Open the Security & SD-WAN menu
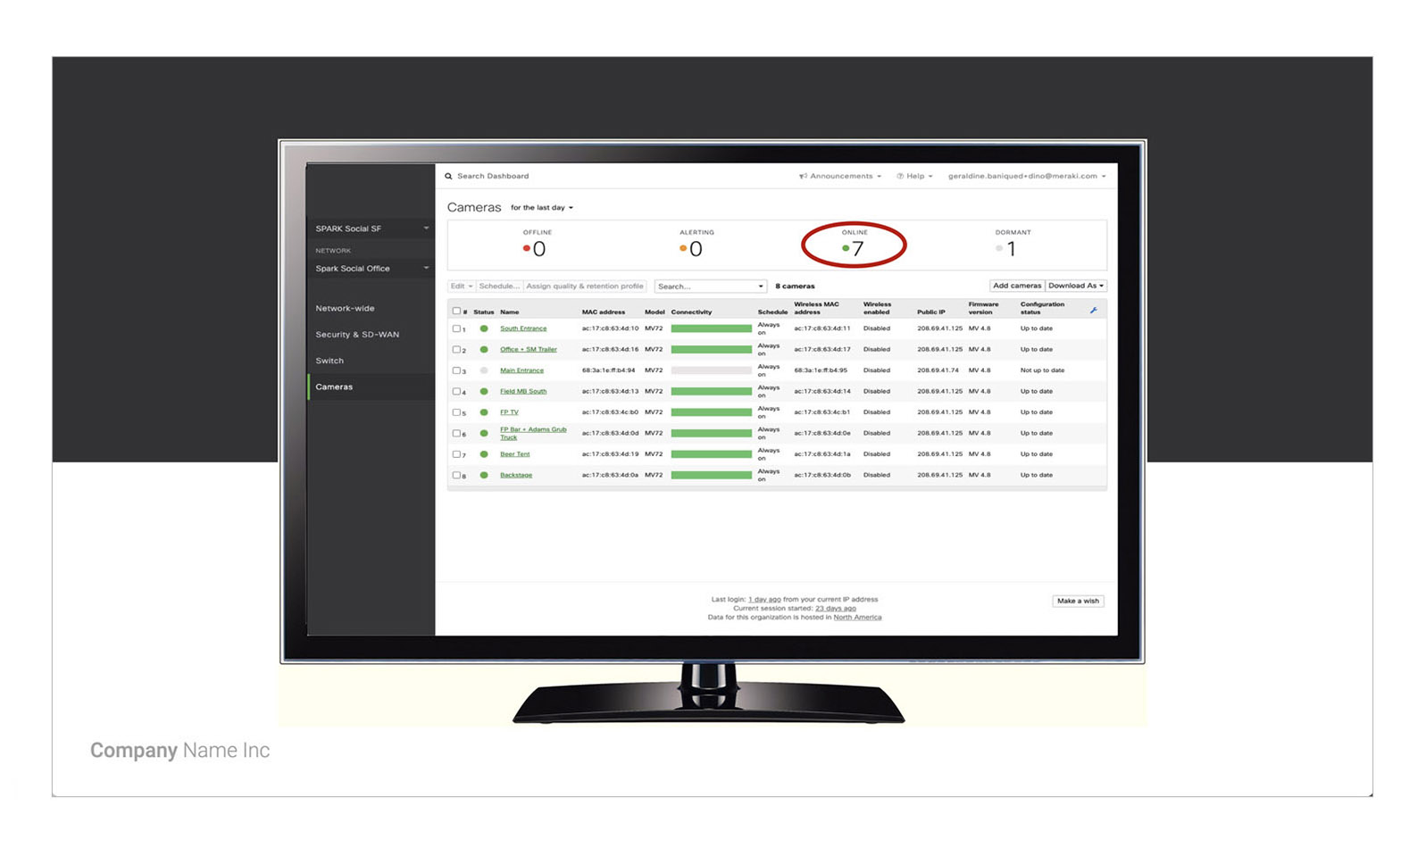 click(357, 335)
